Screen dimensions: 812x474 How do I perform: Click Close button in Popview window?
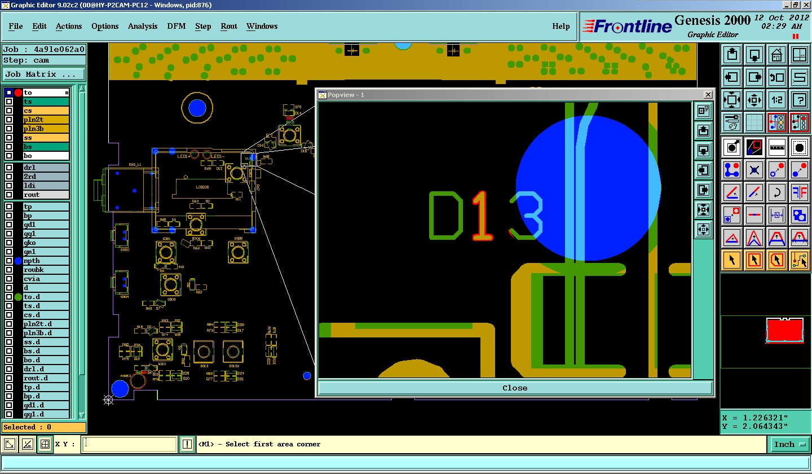(x=515, y=388)
